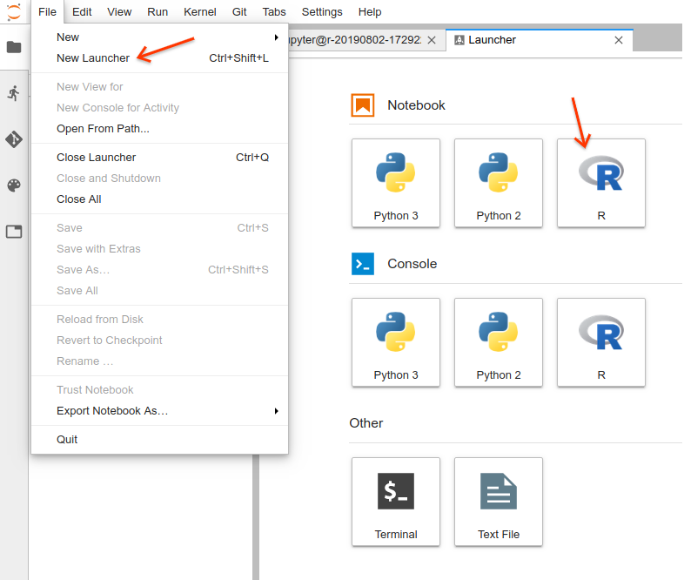
Task: Create a new Text File
Action: click(499, 502)
